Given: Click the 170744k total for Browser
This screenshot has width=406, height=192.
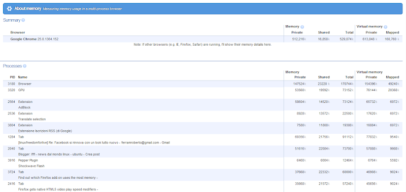Looking at the screenshot, I should 347,84.
